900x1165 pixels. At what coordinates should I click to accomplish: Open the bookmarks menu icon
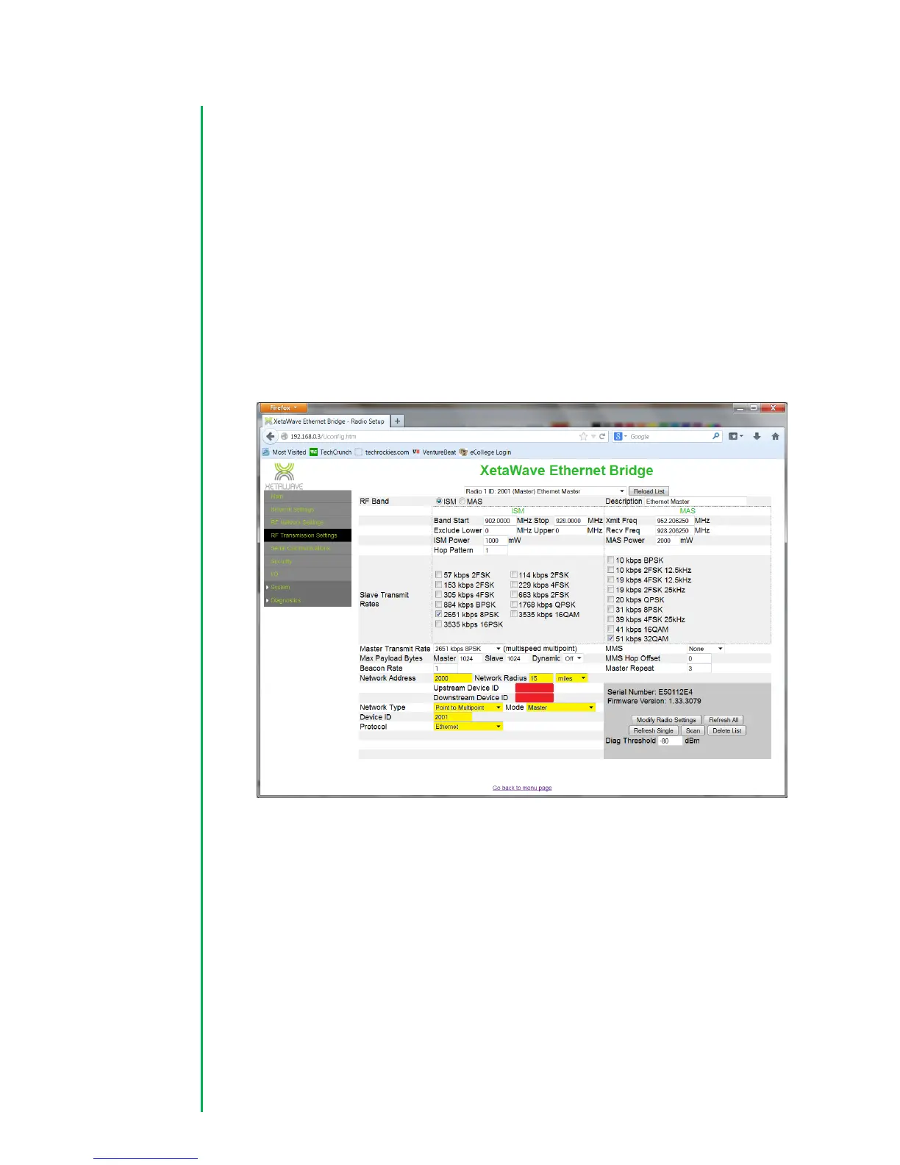click(x=735, y=436)
